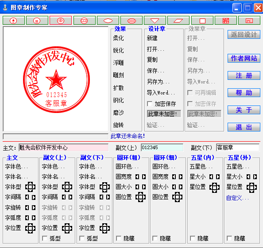Open 字体色... for 主文
This screenshot has width=263, height=248.
coord(16,167)
